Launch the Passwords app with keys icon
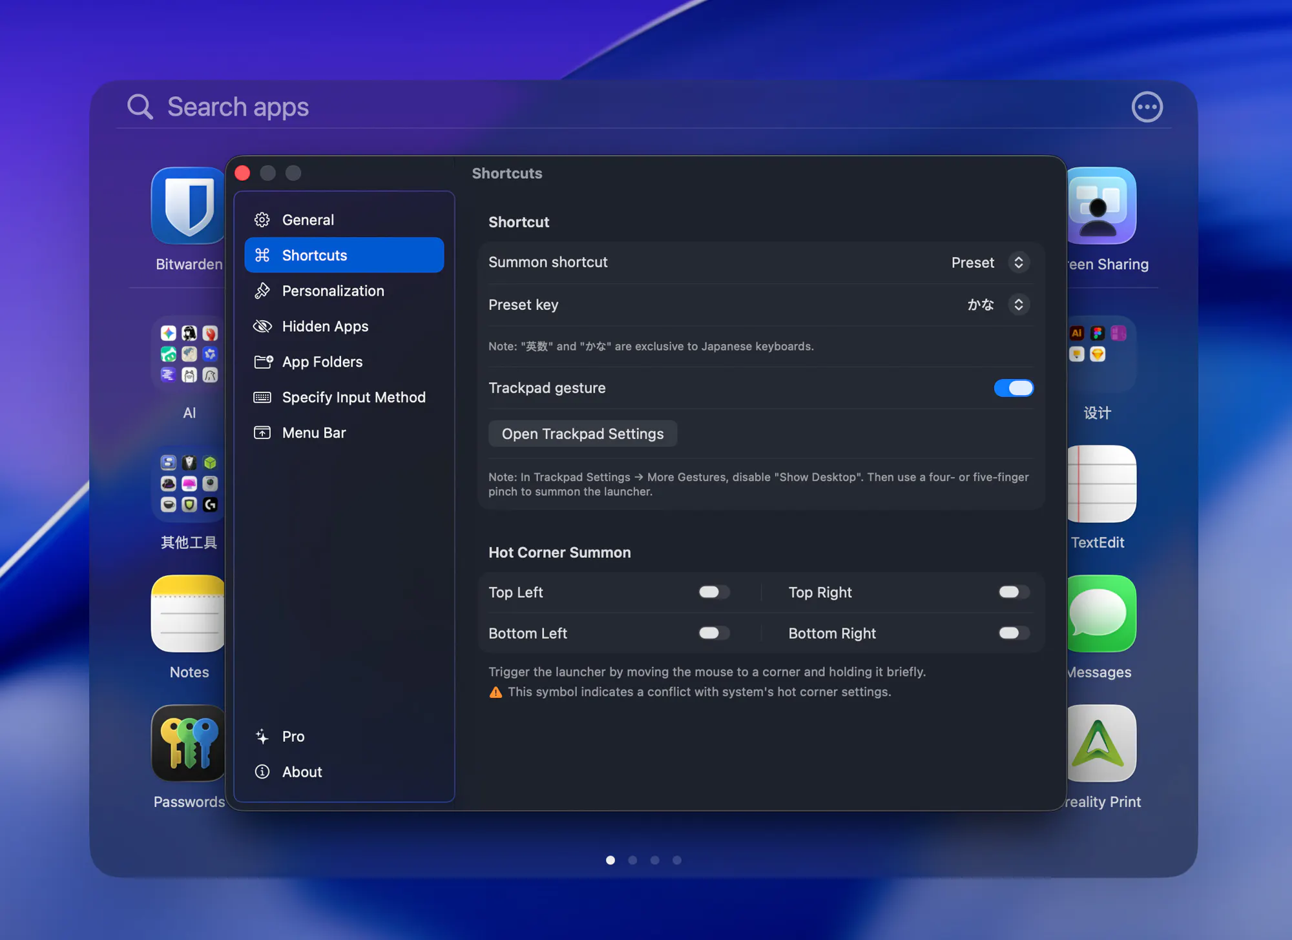This screenshot has height=940, width=1292. [x=188, y=743]
